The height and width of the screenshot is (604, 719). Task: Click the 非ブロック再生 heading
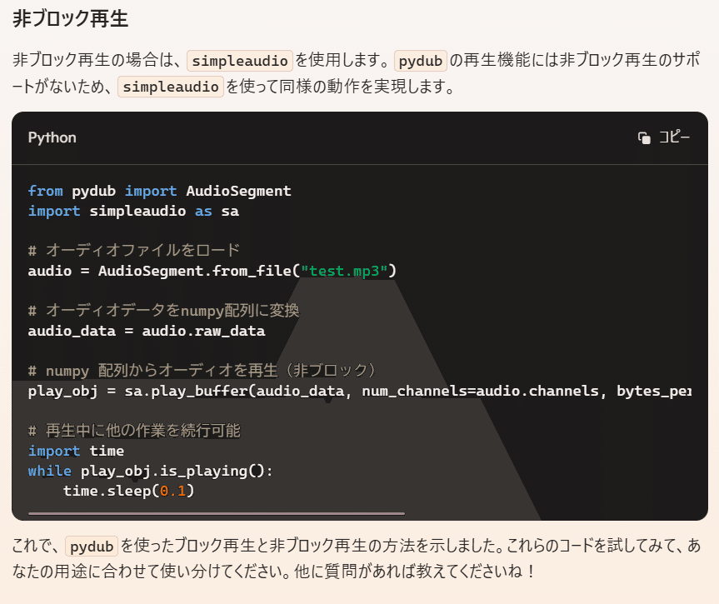pos(71,19)
